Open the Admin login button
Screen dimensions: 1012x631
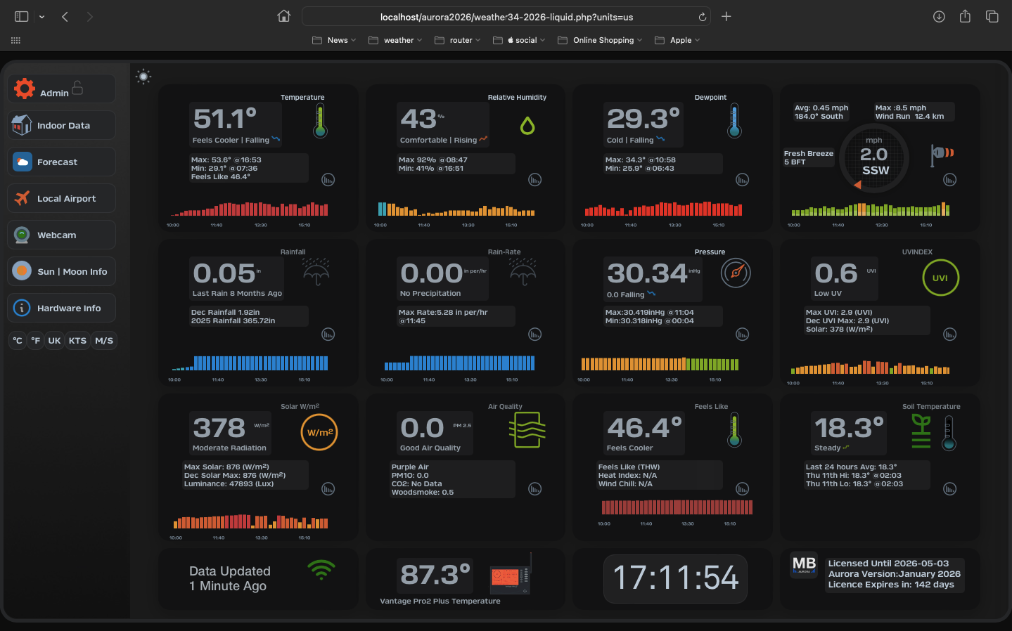click(61, 89)
